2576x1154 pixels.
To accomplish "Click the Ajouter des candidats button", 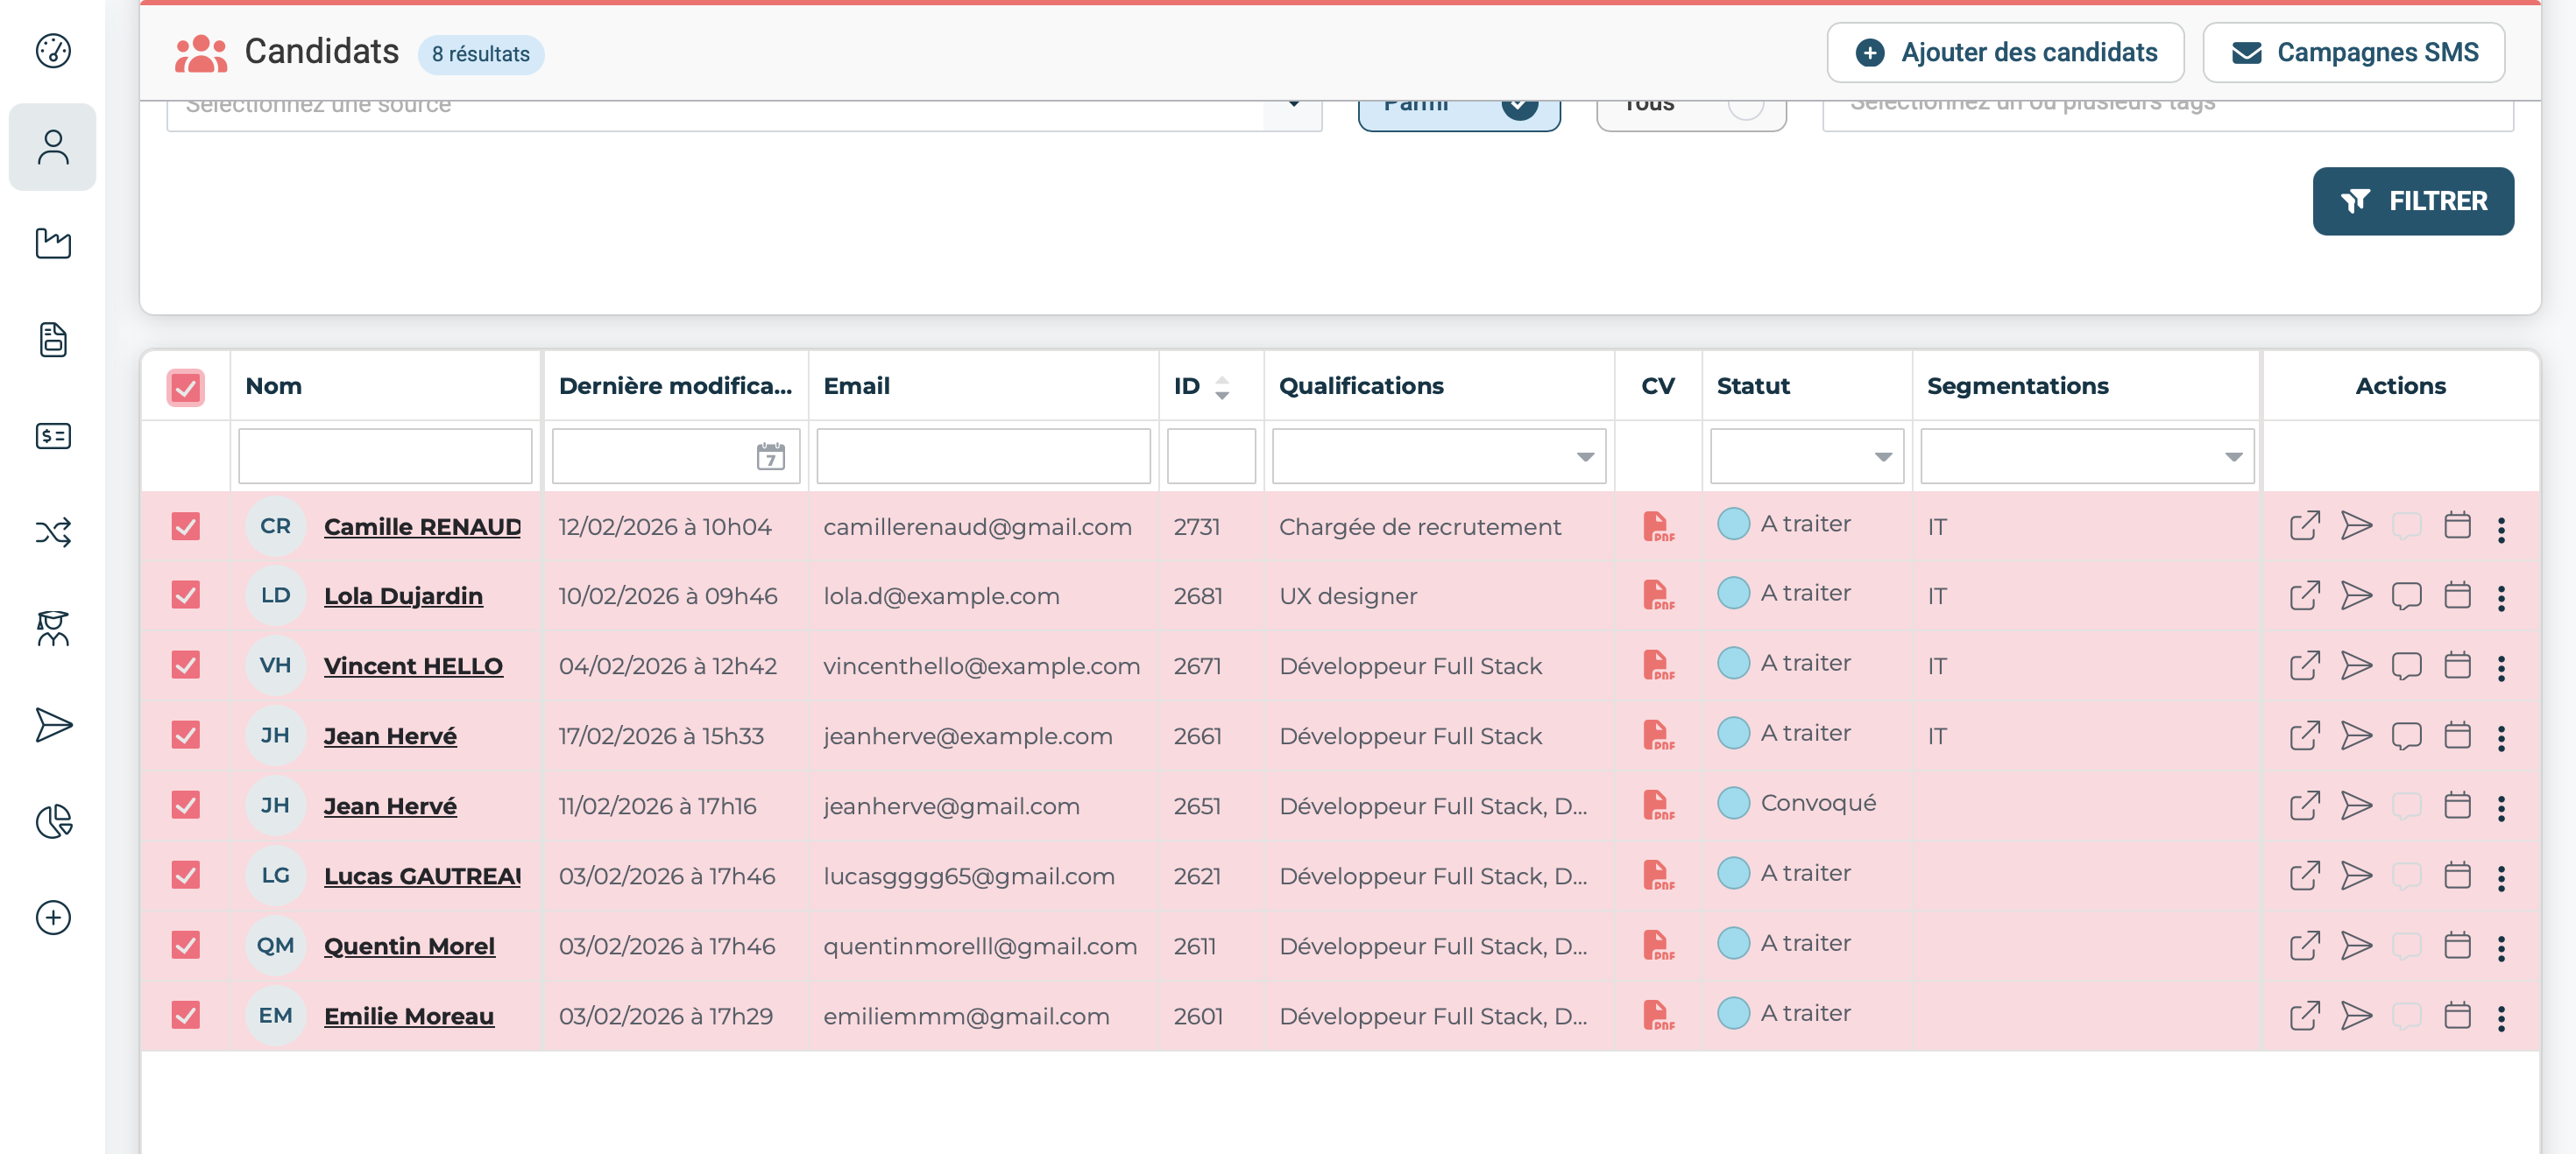I will point(2004,53).
